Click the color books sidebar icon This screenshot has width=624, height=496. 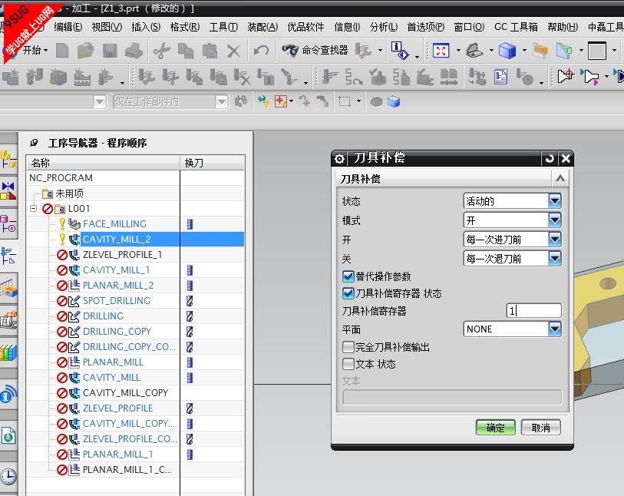pos(8,352)
